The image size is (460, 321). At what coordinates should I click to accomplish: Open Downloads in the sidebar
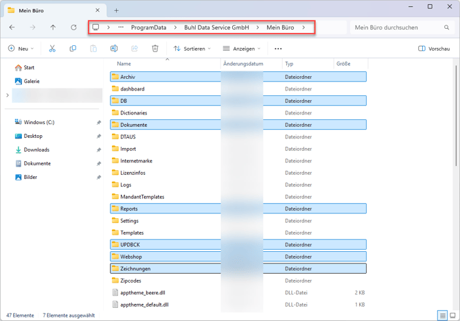tap(32, 150)
